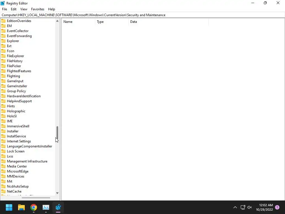This screenshot has width=285, height=214.
Task: Open Google Chrome from the taskbar
Action: [x=34, y=207]
